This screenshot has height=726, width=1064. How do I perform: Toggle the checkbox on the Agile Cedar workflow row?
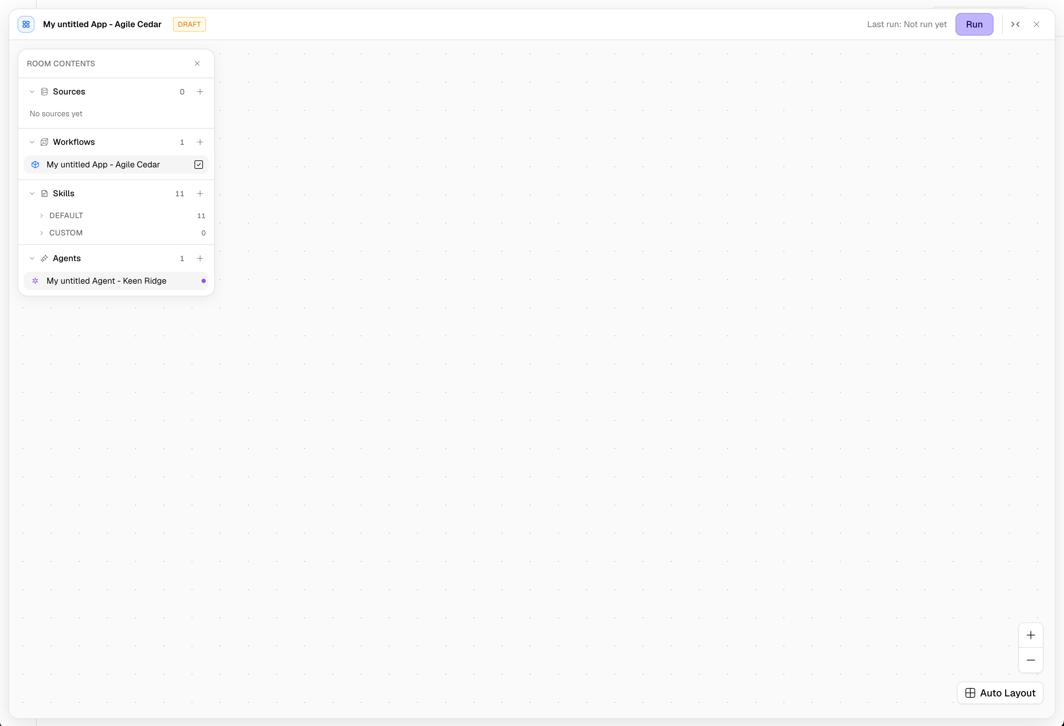tap(199, 165)
